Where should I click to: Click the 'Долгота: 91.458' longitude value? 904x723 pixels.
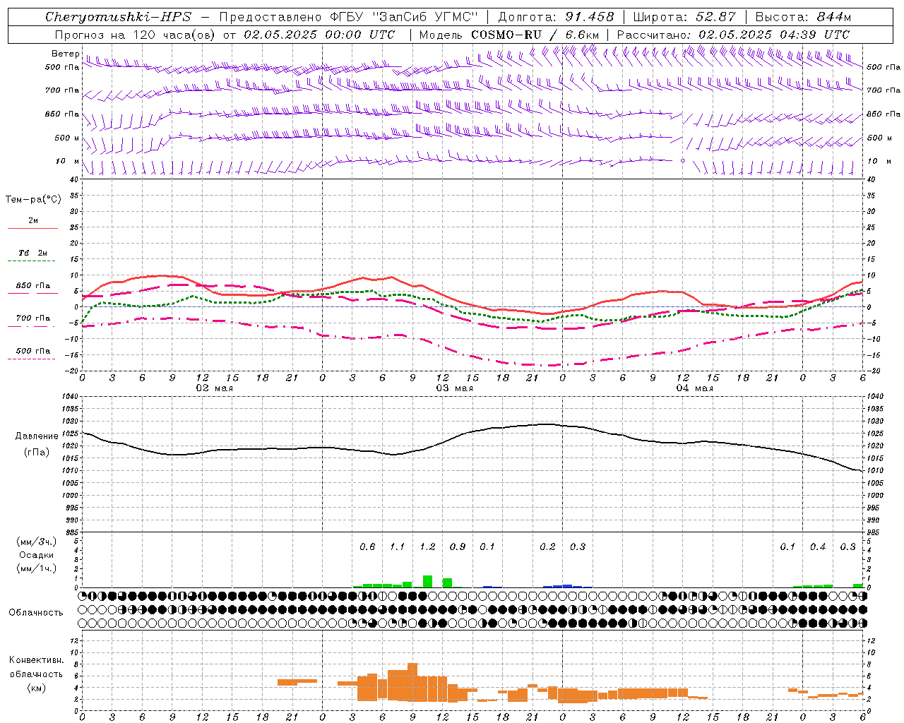(557, 17)
